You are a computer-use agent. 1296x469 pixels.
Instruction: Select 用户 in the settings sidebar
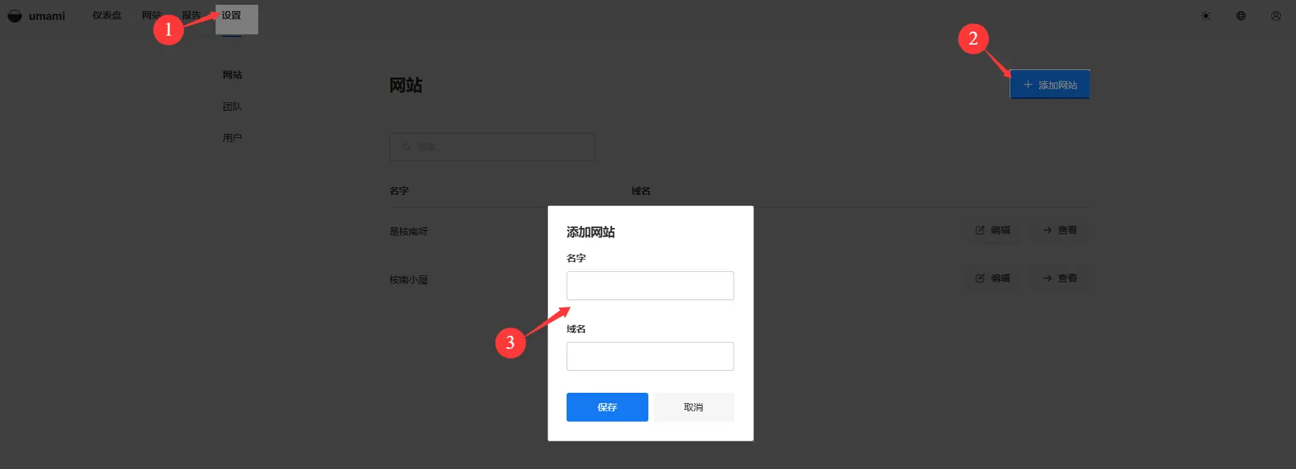232,138
